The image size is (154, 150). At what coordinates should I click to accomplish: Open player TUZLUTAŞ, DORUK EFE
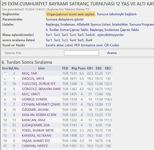coord(39,84)
